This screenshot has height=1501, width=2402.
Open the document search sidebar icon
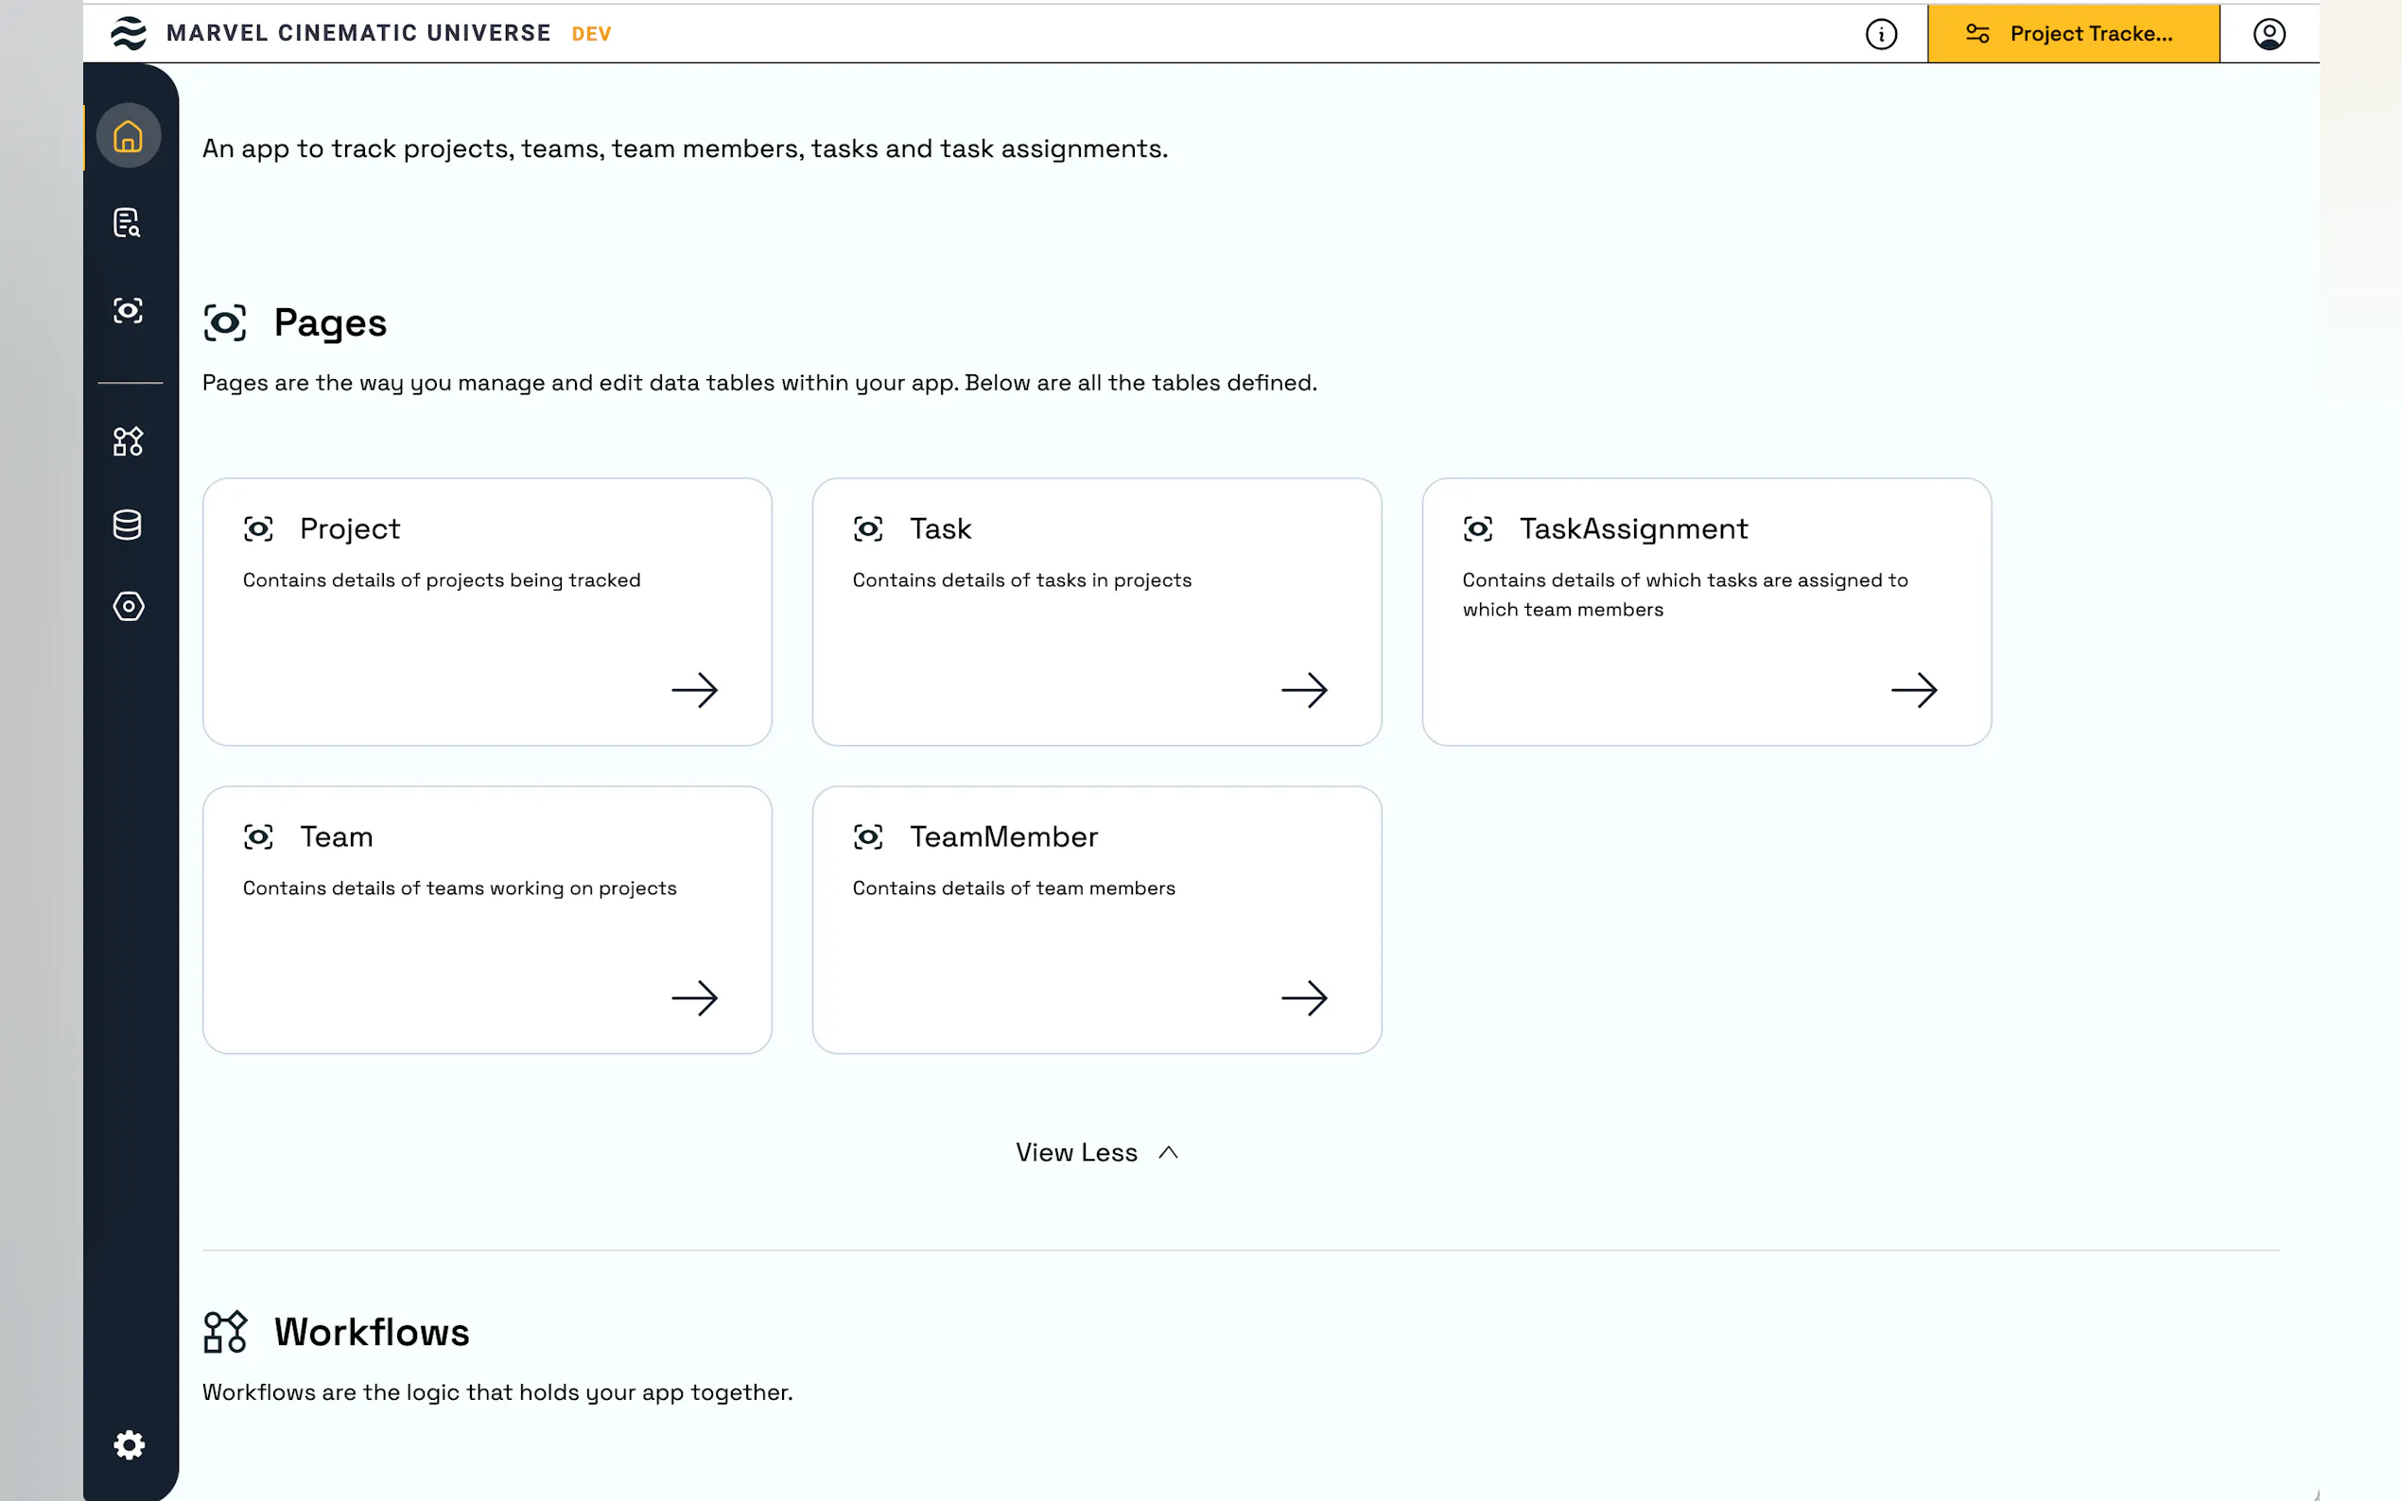click(127, 222)
